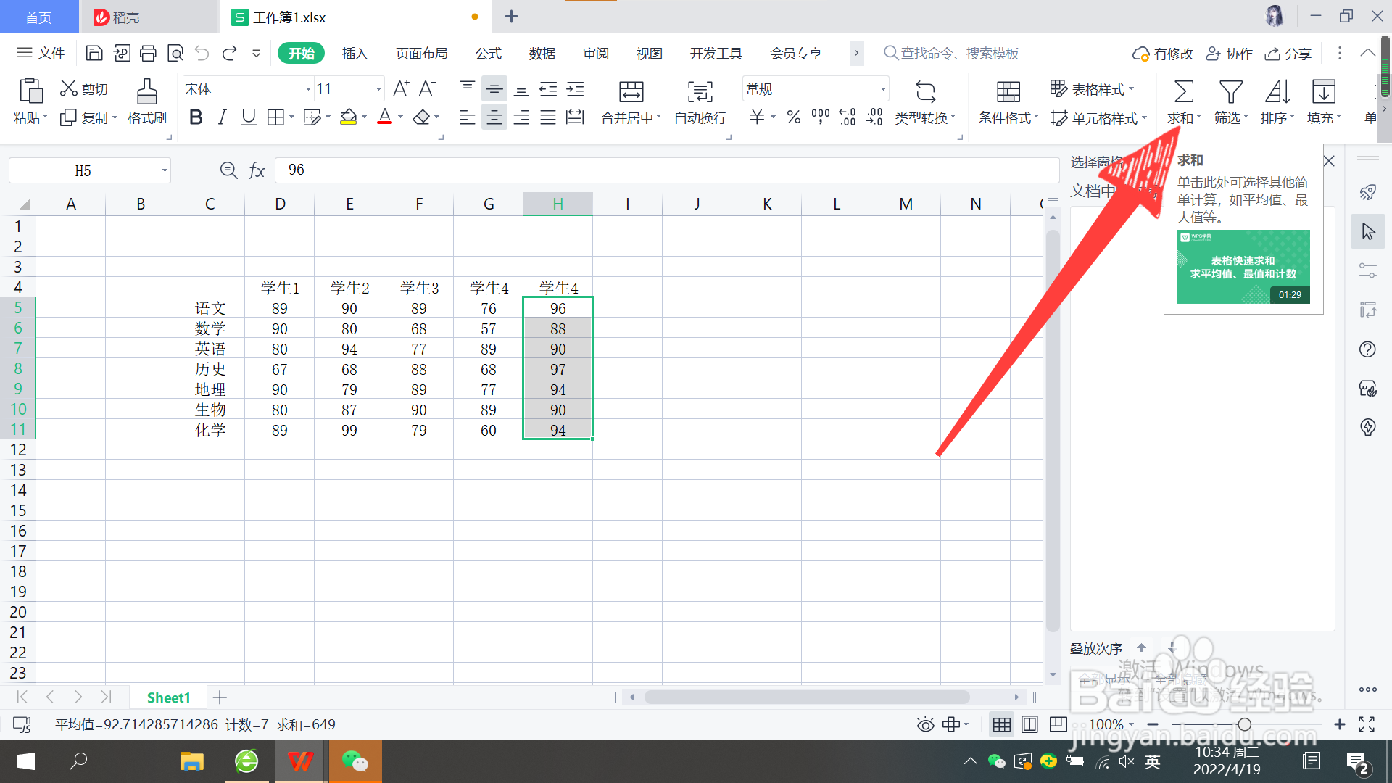Viewport: 1392px width, 783px height.
Task: Click the percent style icon
Action: [x=794, y=117]
